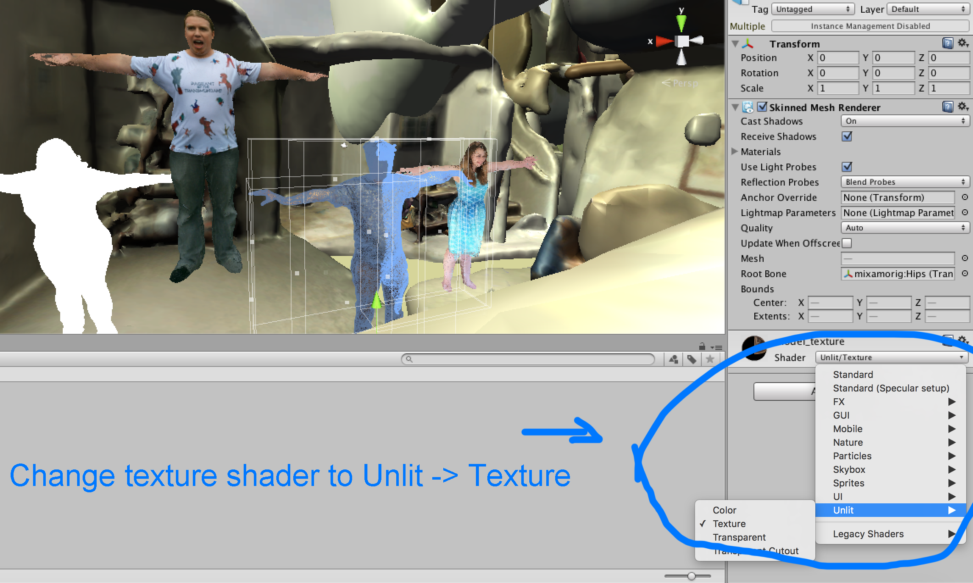This screenshot has width=973, height=583.
Task: Open the Reflection Probes dropdown
Action: point(905,182)
